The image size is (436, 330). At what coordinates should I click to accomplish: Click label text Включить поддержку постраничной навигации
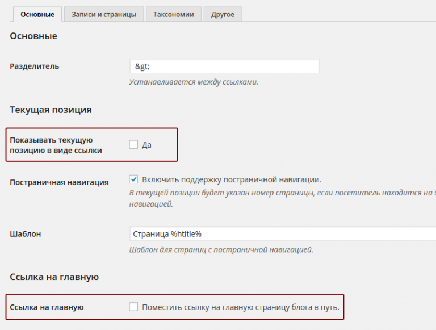(232, 179)
